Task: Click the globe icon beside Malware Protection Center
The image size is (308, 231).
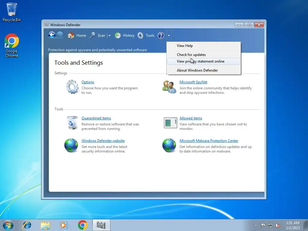Action: click(x=169, y=145)
